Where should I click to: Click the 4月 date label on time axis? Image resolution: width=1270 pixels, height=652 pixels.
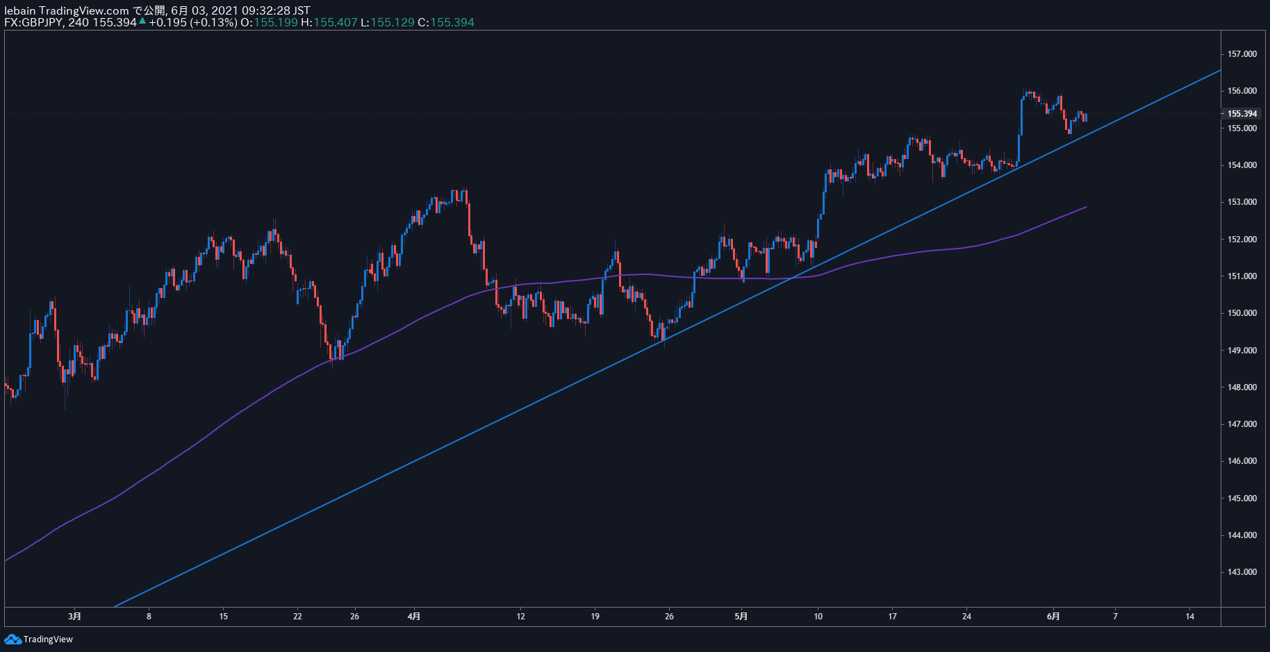coord(414,616)
